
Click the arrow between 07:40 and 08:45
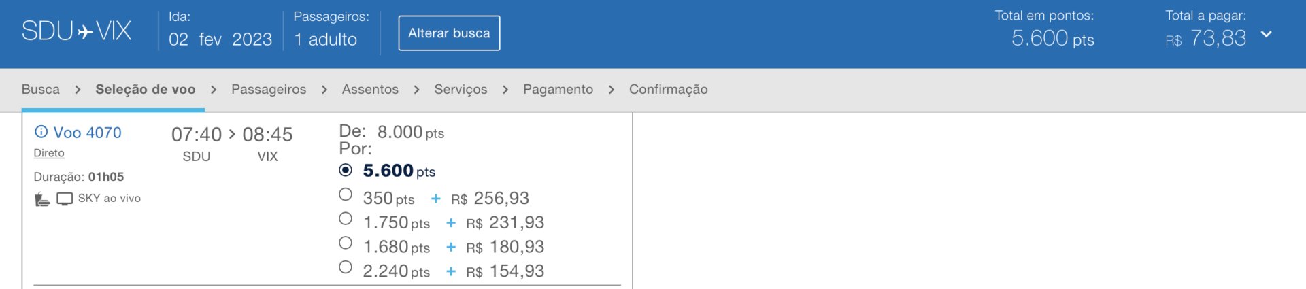[x=232, y=134]
